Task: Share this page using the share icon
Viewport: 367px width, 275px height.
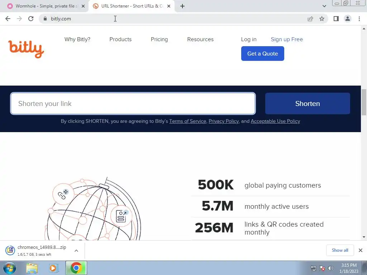Action: (310, 19)
